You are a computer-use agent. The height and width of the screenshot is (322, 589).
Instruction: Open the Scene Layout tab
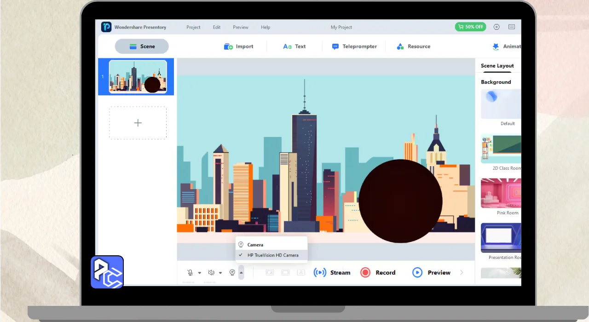click(497, 66)
